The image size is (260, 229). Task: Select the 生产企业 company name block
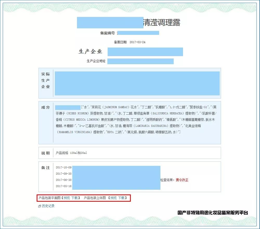point(146,52)
